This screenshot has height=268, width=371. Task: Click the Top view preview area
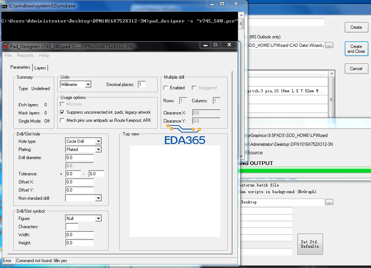(x=175, y=191)
